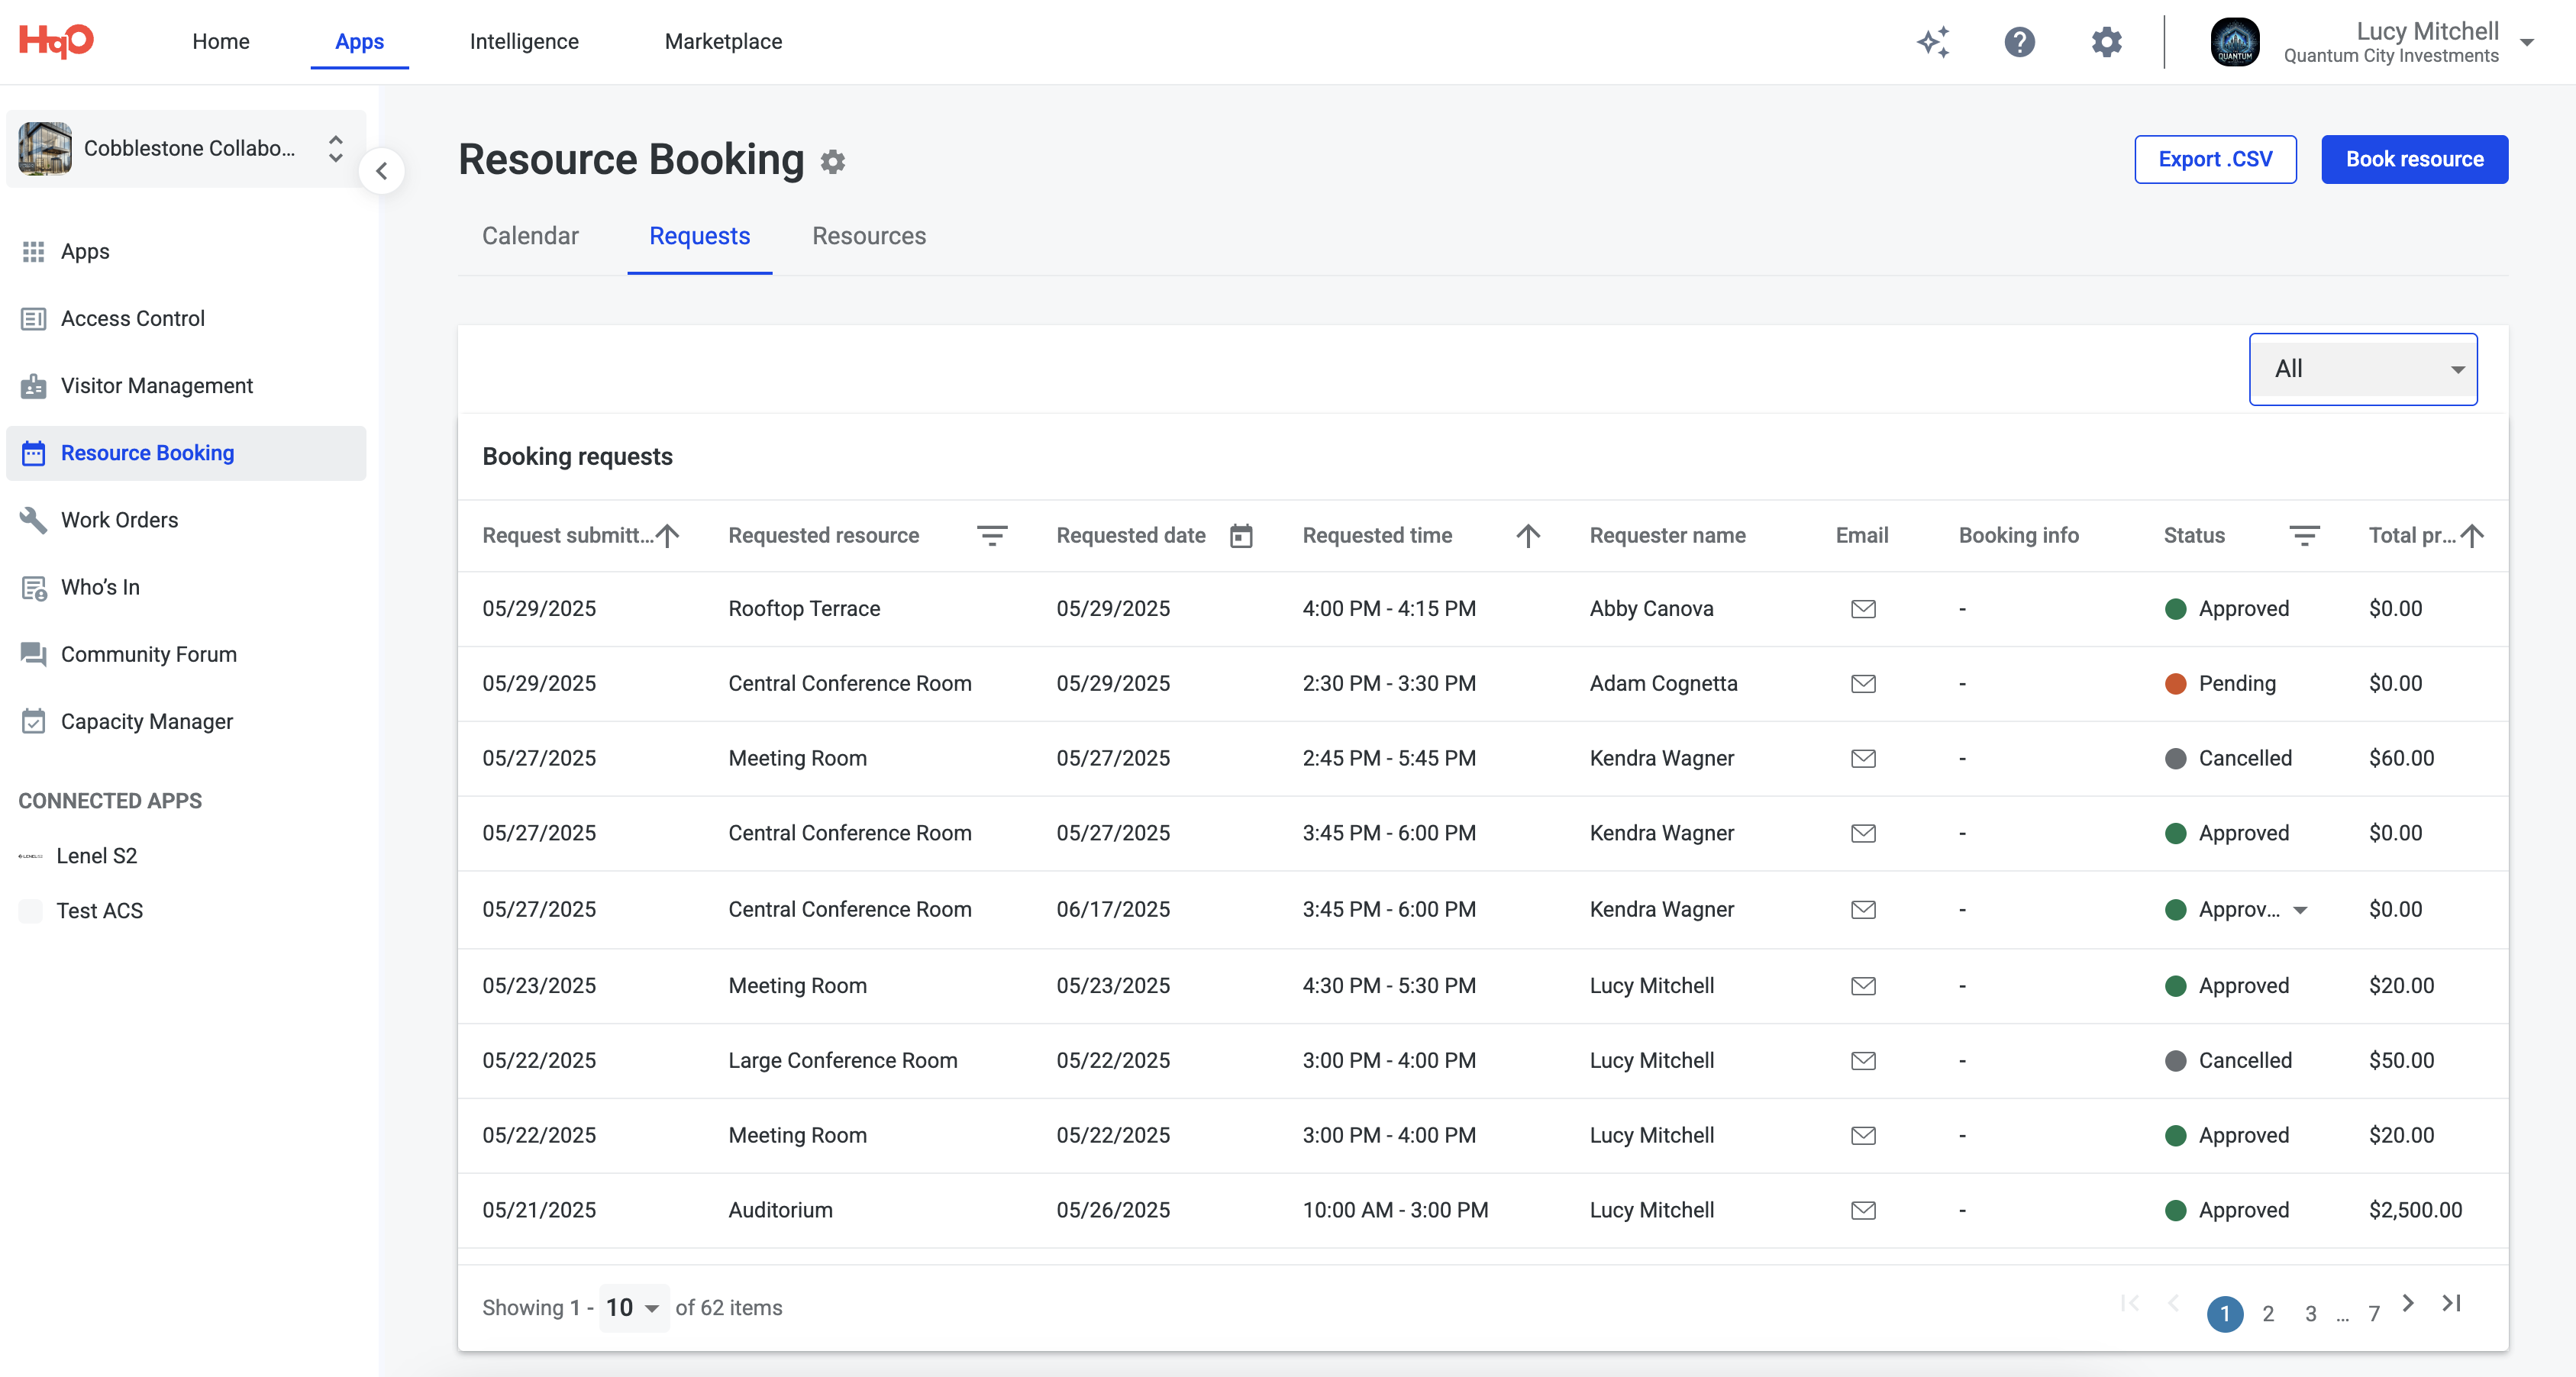Open Requested date calendar picker icon
Screen dimensions: 2576x1377
pyautogui.click(x=1240, y=536)
